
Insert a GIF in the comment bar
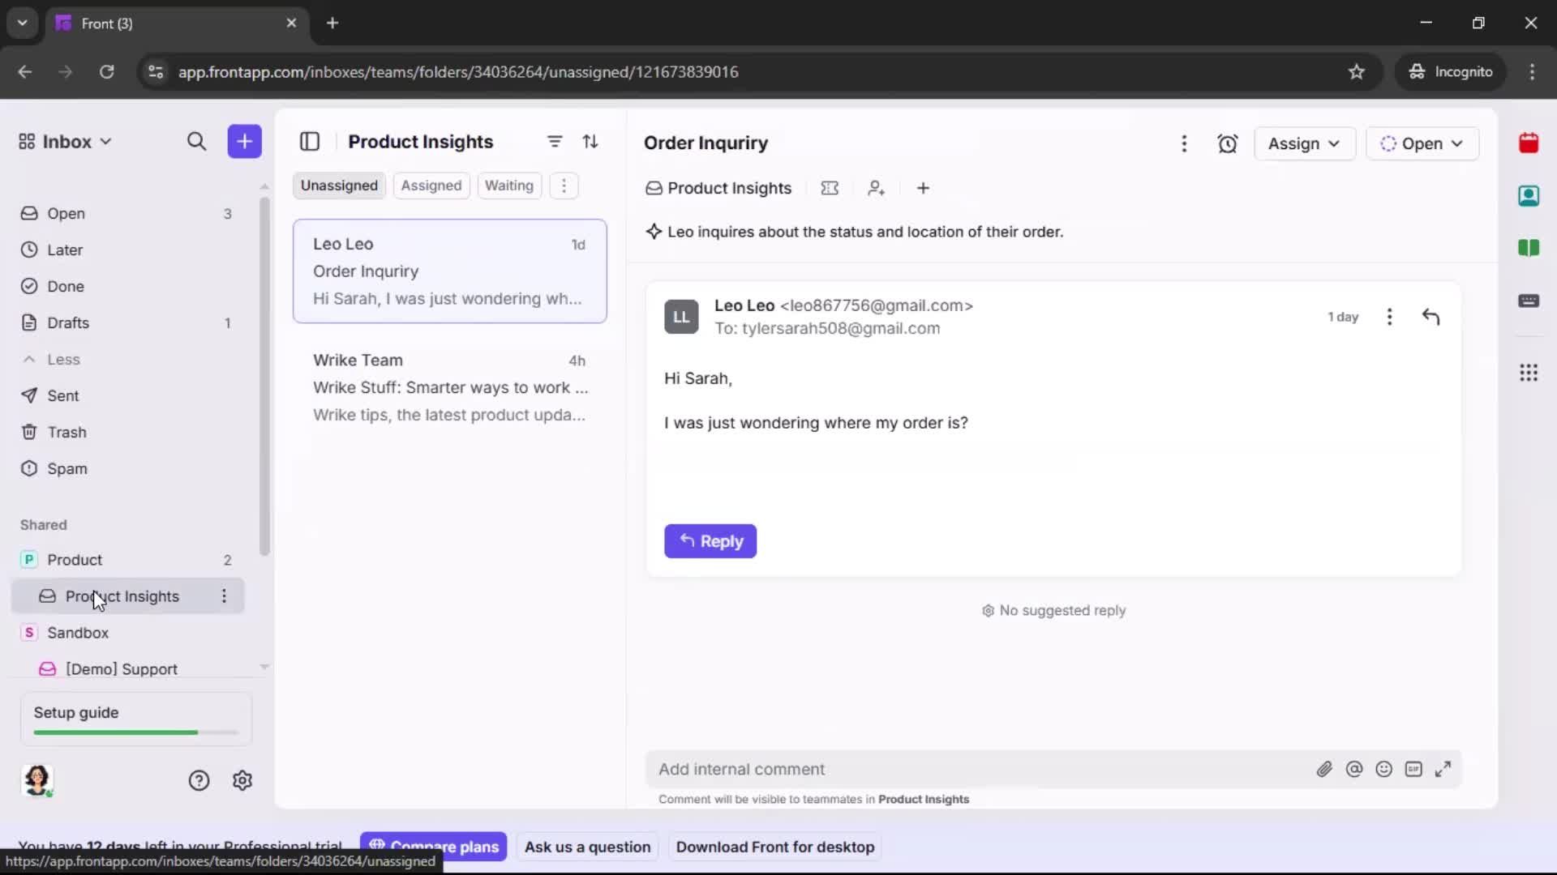point(1414,769)
